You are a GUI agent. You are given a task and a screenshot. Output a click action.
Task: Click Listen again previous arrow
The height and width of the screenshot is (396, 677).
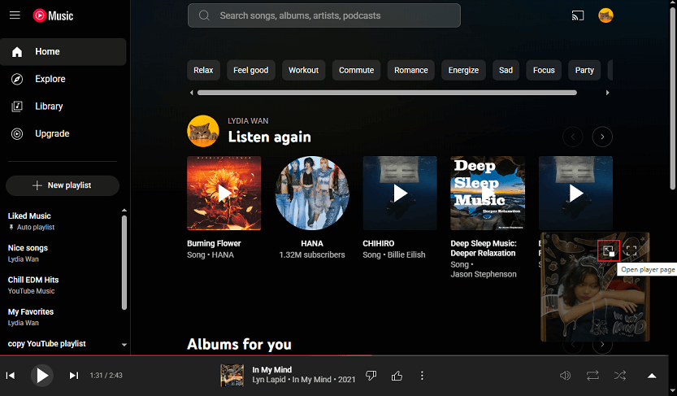[x=573, y=137]
